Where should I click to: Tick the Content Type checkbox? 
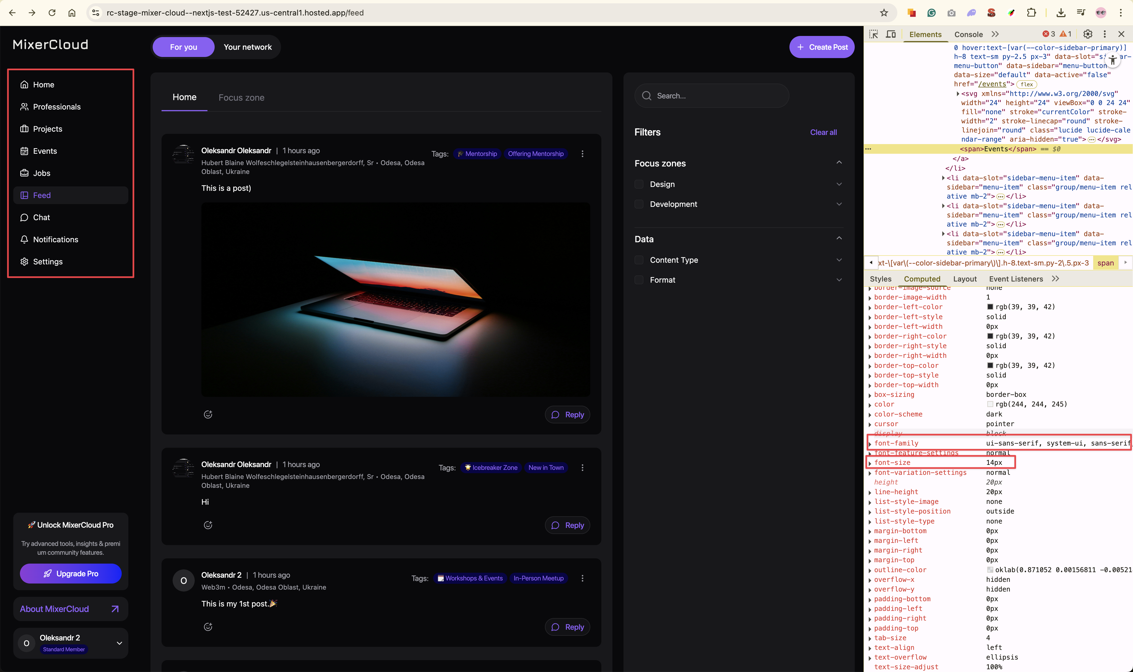tap(639, 260)
